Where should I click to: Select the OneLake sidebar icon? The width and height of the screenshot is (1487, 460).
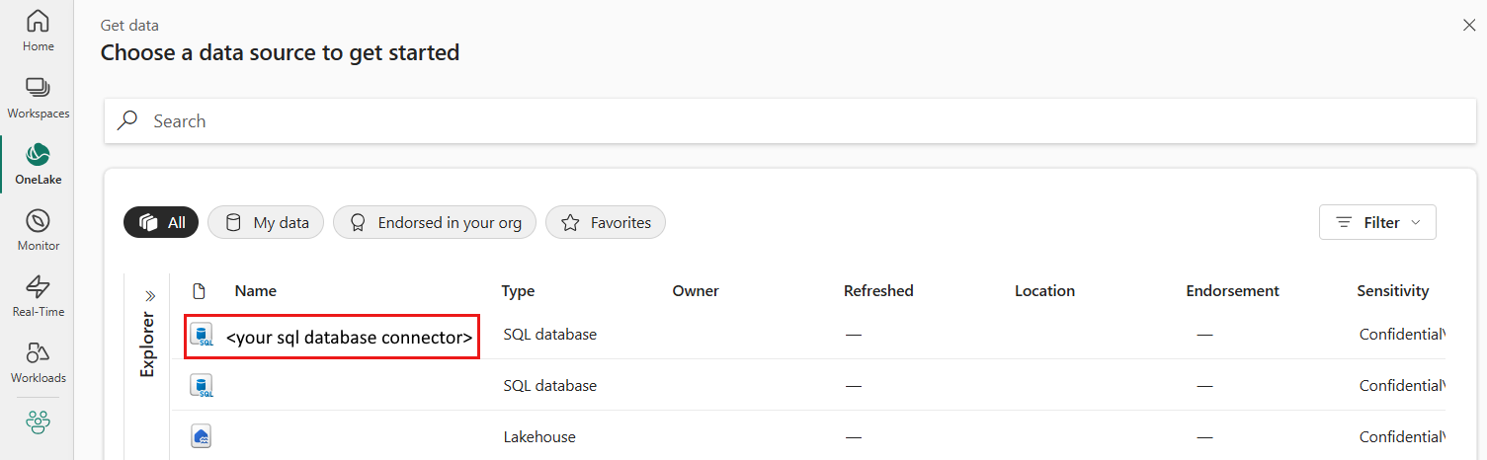point(38,164)
